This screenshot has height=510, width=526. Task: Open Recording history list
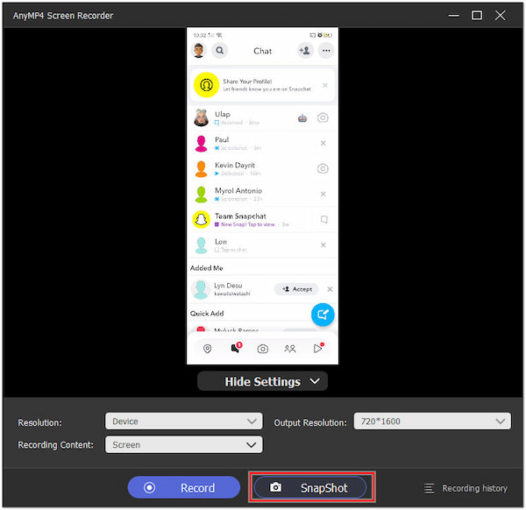pyautogui.click(x=466, y=489)
